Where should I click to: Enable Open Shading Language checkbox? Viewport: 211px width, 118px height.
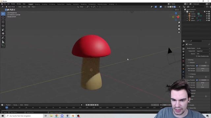197,56
